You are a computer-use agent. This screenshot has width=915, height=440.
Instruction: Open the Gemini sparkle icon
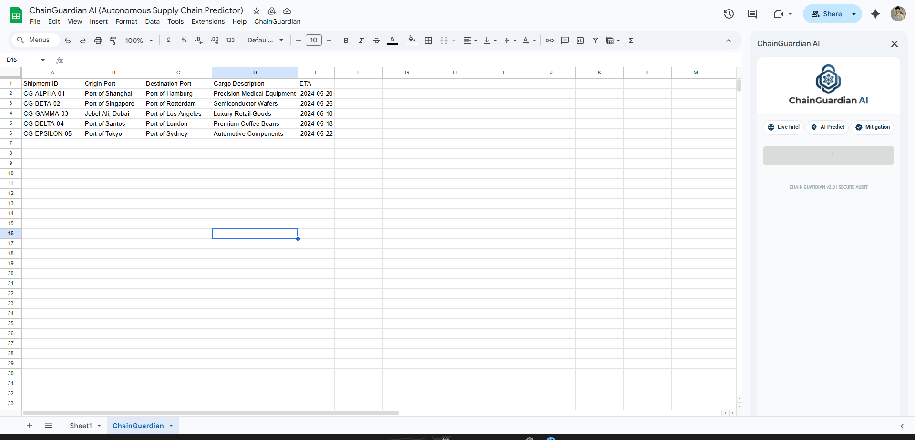(875, 14)
